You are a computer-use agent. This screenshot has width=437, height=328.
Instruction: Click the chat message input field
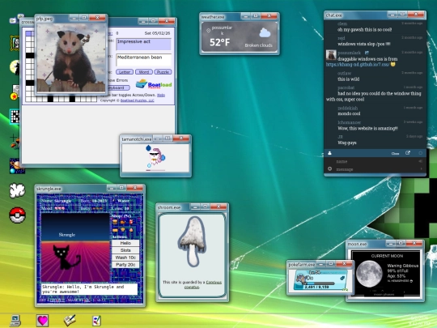tap(376, 169)
